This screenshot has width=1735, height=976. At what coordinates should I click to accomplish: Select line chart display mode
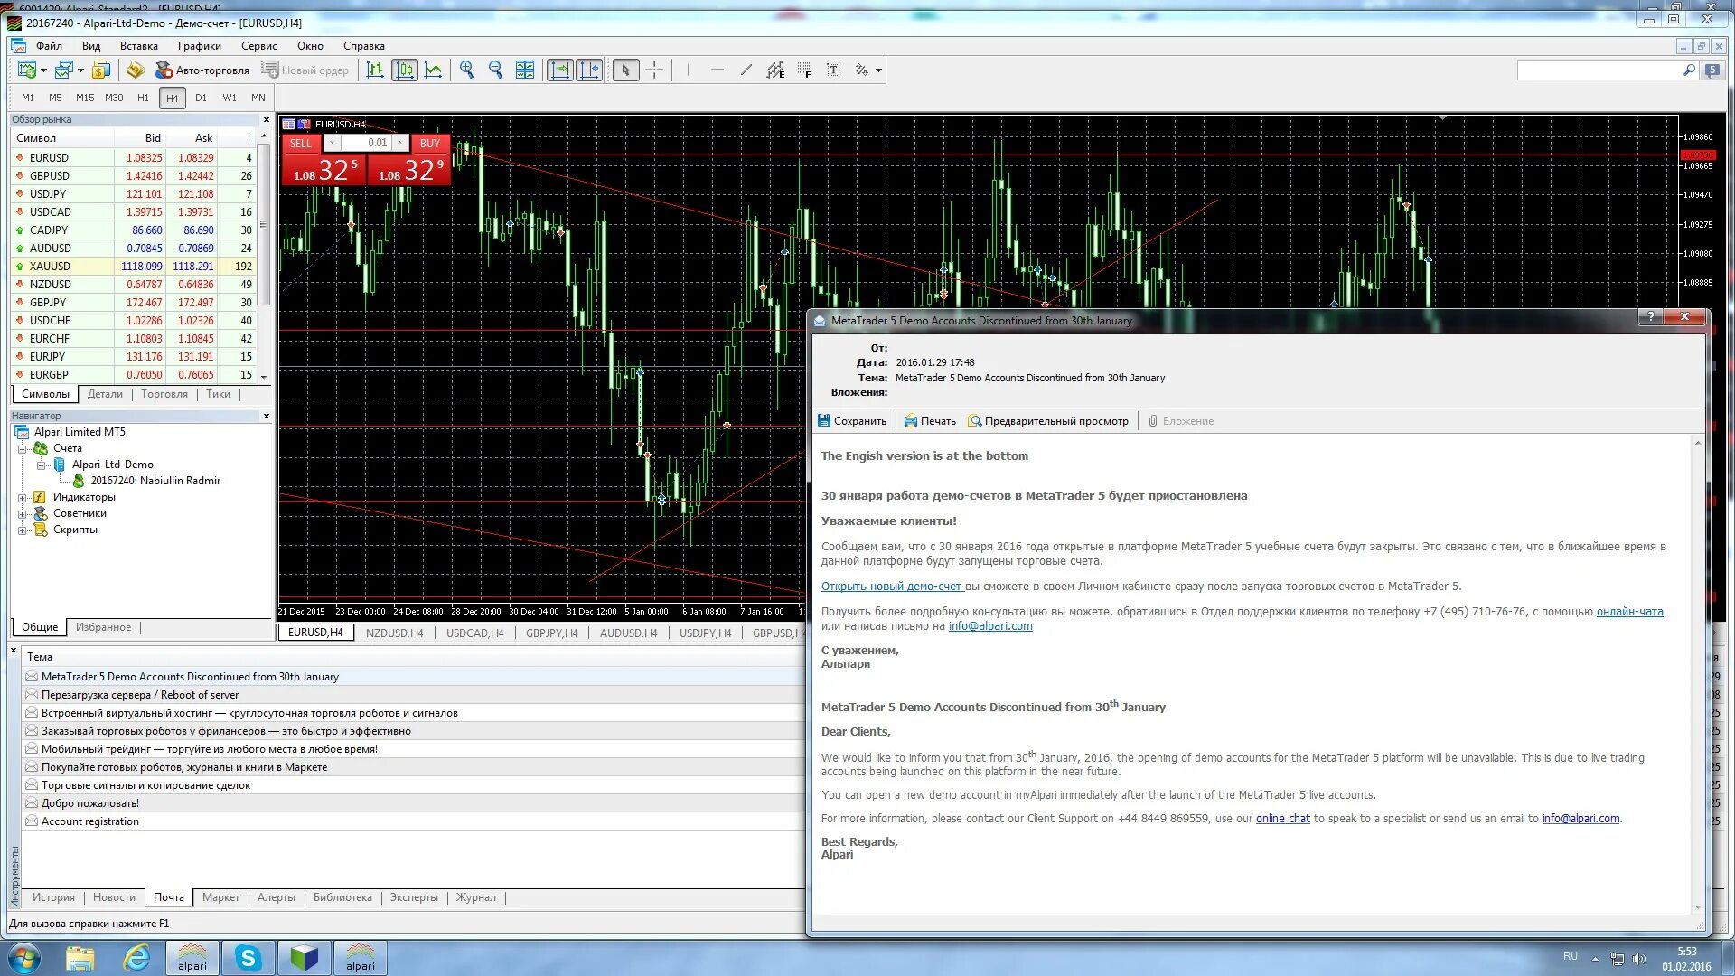pyautogui.click(x=434, y=70)
